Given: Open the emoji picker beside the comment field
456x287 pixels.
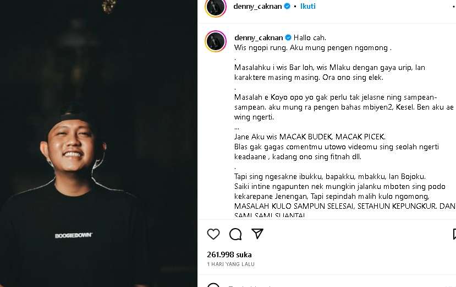Looking at the screenshot, I should 213,285.
